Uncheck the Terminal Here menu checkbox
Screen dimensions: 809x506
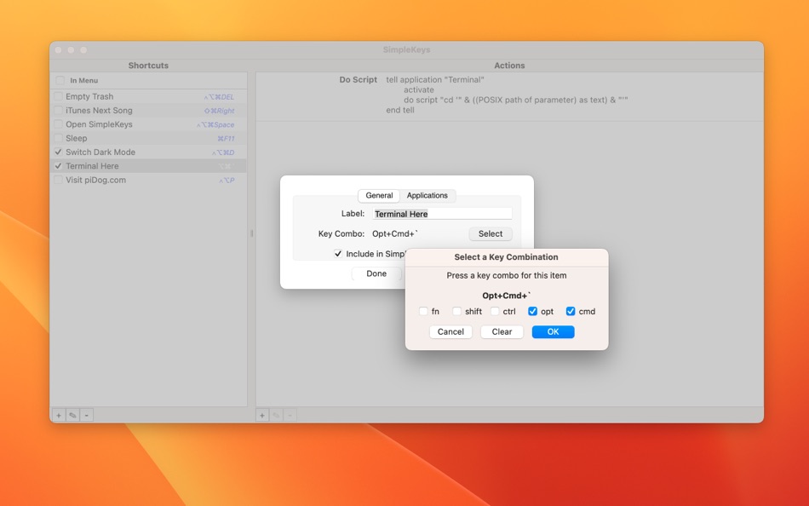[58, 166]
